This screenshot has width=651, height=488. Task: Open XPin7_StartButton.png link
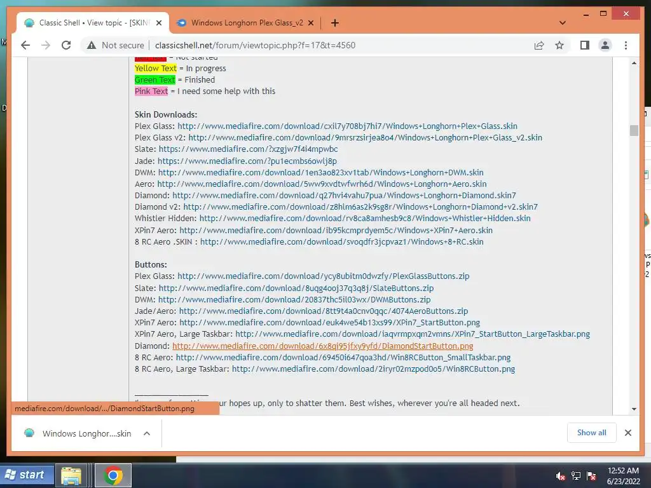pyautogui.click(x=330, y=322)
